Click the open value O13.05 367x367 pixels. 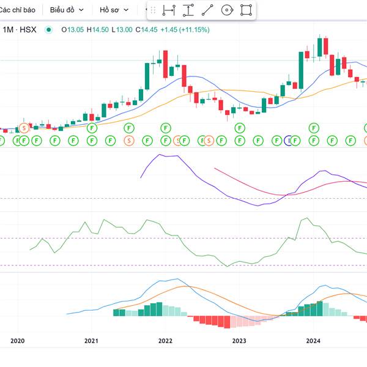[x=72, y=30]
